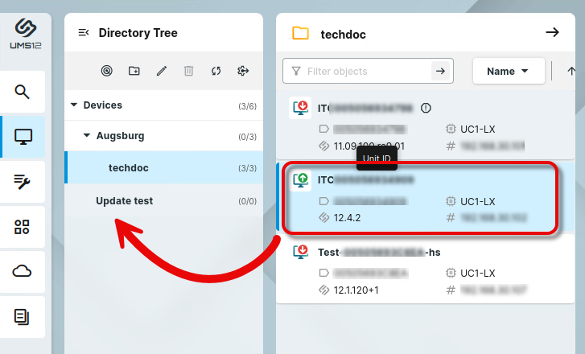Open the apps grid section in the sidebar
The height and width of the screenshot is (354, 585).
[x=22, y=227]
